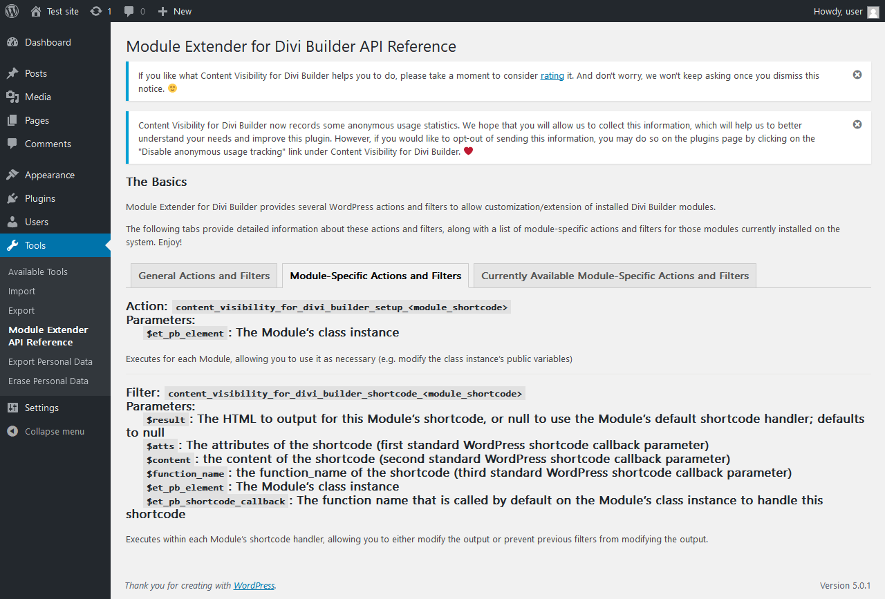Open the Posts menu label
The height and width of the screenshot is (599, 885).
pos(36,73)
